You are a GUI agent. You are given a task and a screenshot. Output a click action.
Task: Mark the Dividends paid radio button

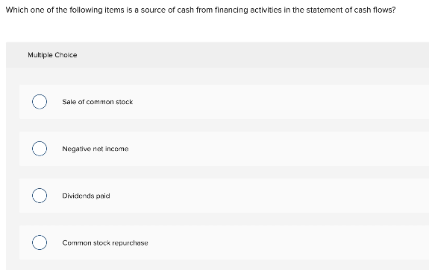pos(40,196)
